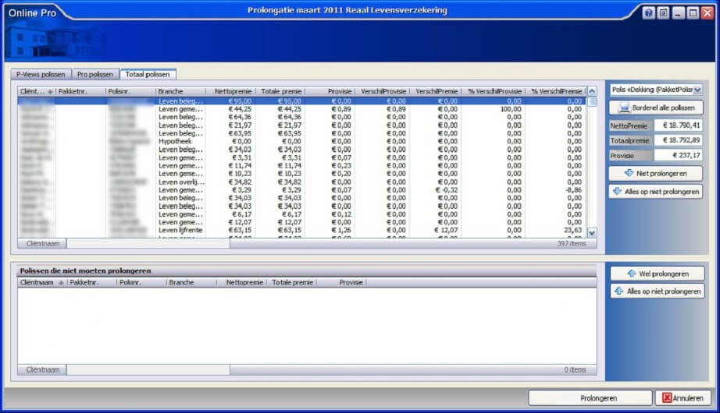Viewport: 720px width, 413px height.
Task: Sort upper table by VerschilProvisie column
Action: click(x=383, y=91)
